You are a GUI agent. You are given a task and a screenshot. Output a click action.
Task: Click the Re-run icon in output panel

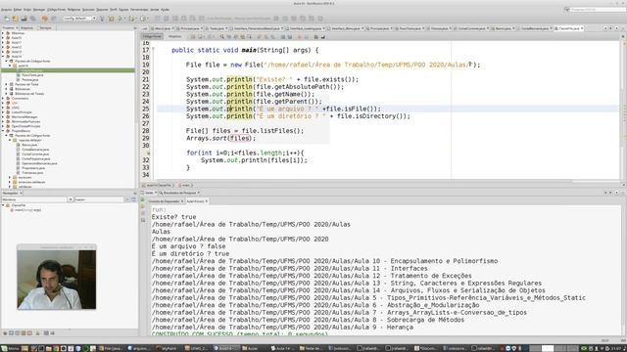click(x=143, y=199)
